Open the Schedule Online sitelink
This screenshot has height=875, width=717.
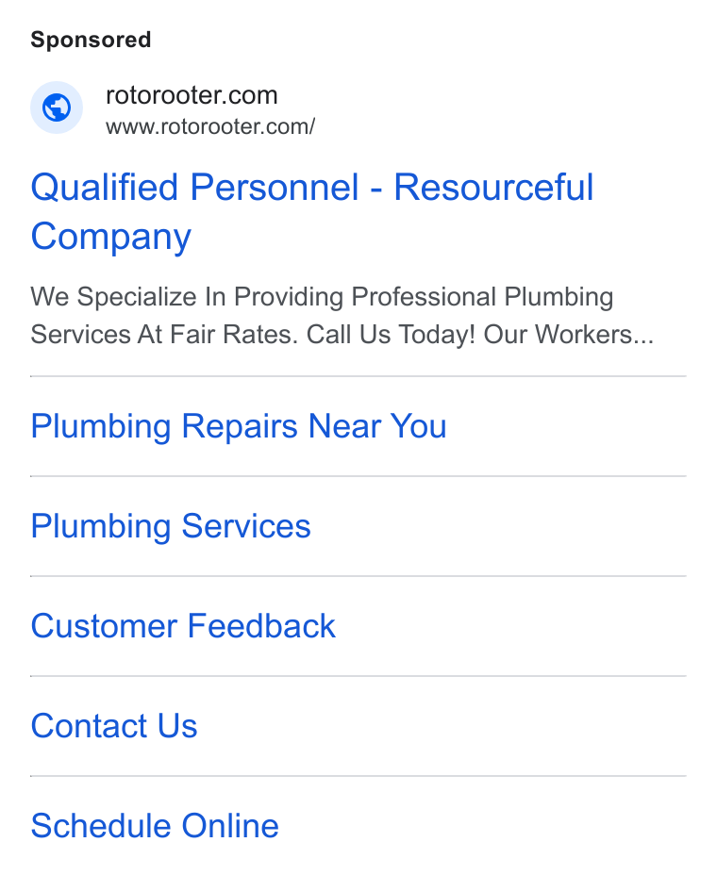pos(155,826)
